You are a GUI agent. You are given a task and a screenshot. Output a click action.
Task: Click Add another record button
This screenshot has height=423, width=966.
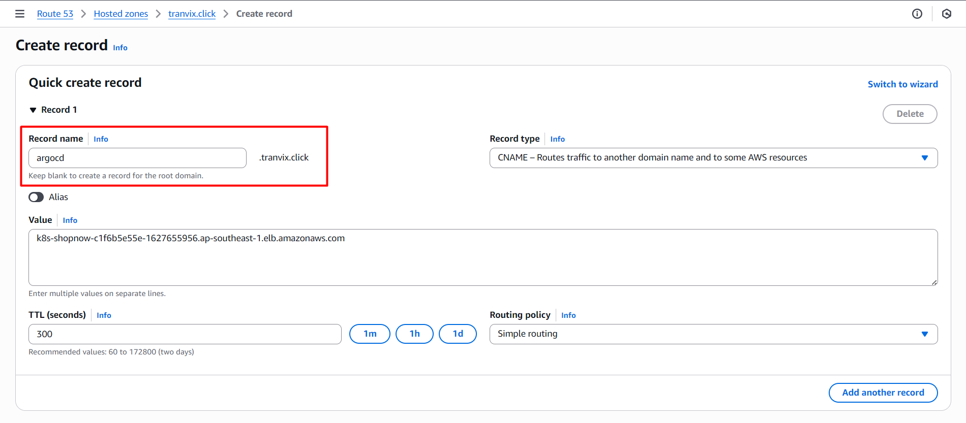[x=883, y=393]
